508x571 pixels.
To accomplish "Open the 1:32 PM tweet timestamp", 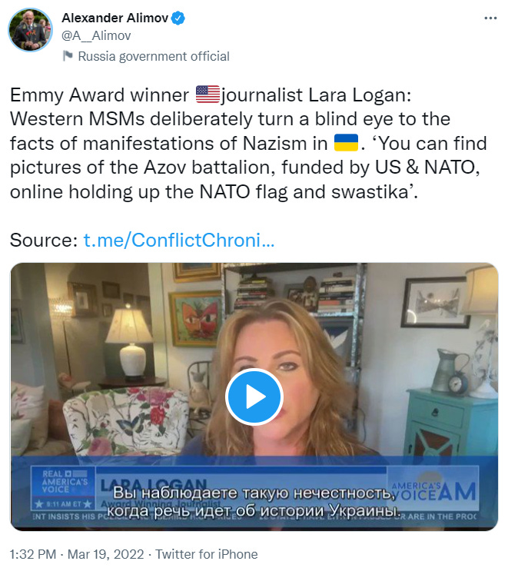I will [33, 554].
